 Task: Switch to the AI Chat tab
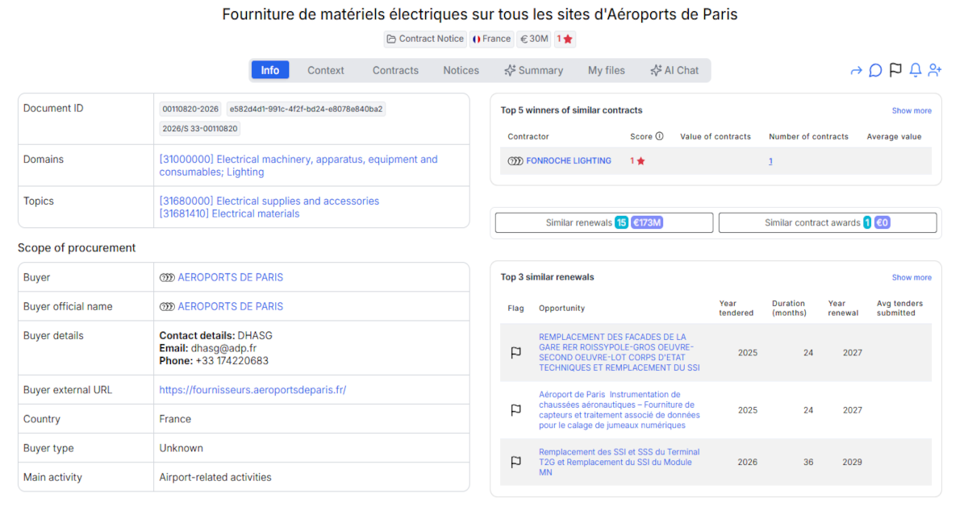click(675, 70)
